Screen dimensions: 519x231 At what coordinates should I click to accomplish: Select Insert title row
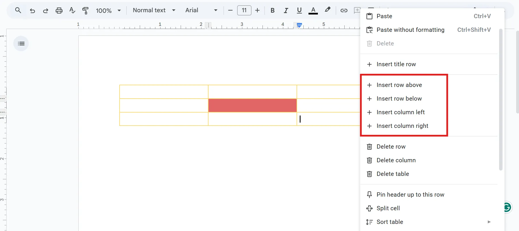click(x=429, y=64)
